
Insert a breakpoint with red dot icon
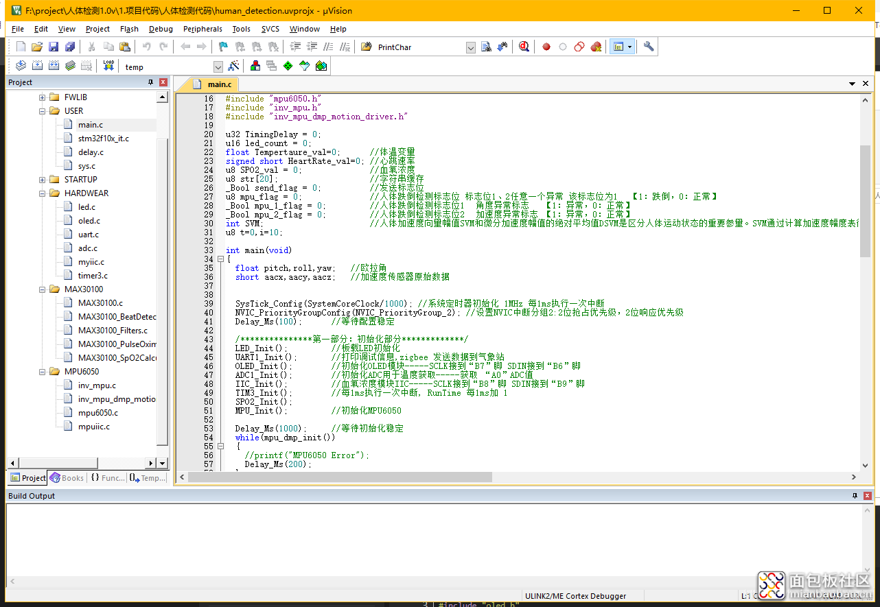click(546, 47)
